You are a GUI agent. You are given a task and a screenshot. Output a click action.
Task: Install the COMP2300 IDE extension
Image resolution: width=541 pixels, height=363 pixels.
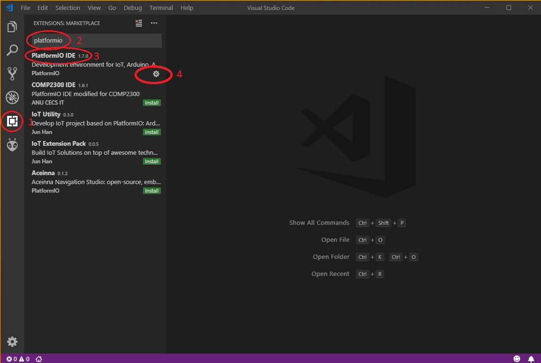point(152,103)
